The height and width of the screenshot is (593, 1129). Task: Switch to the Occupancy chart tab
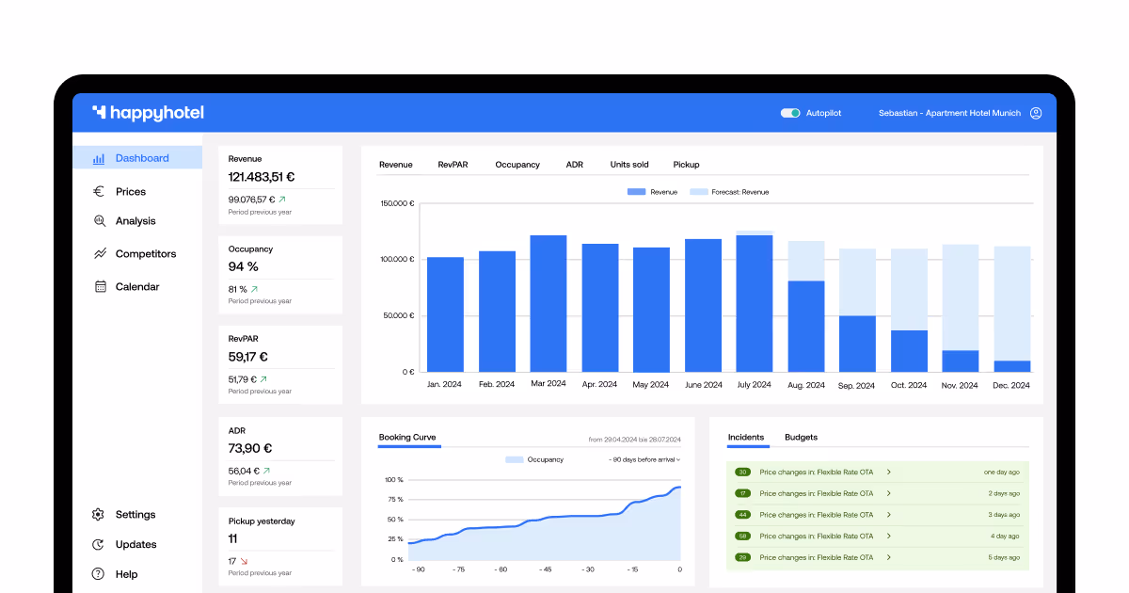pos(517,165)
